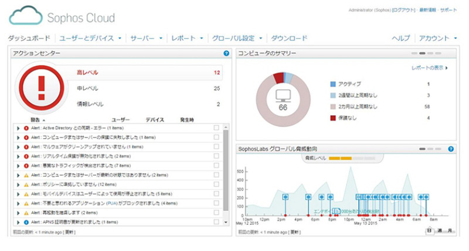This screenshot has width=469, height=251.
Task: Go to the ダウンロード menu item
Action: click(x=289, y=39)
